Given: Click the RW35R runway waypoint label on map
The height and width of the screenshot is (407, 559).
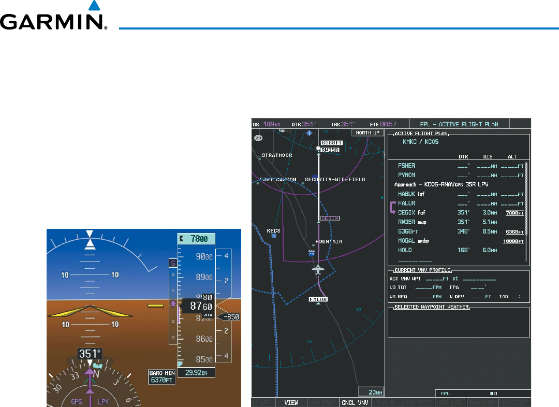Looking at the screenshot, I should click(330, 150).
